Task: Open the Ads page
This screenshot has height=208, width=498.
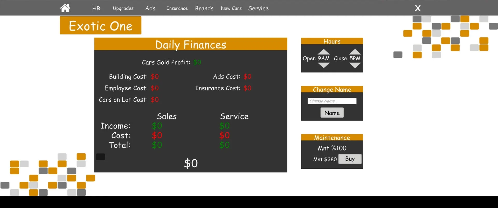Action: (x=150, y=8)
